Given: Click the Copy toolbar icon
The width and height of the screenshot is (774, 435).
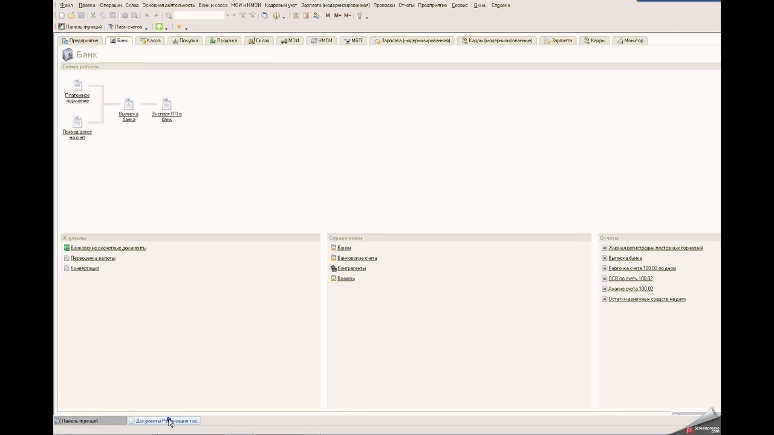Looking at the screenshot, I should tap(103, 15).
